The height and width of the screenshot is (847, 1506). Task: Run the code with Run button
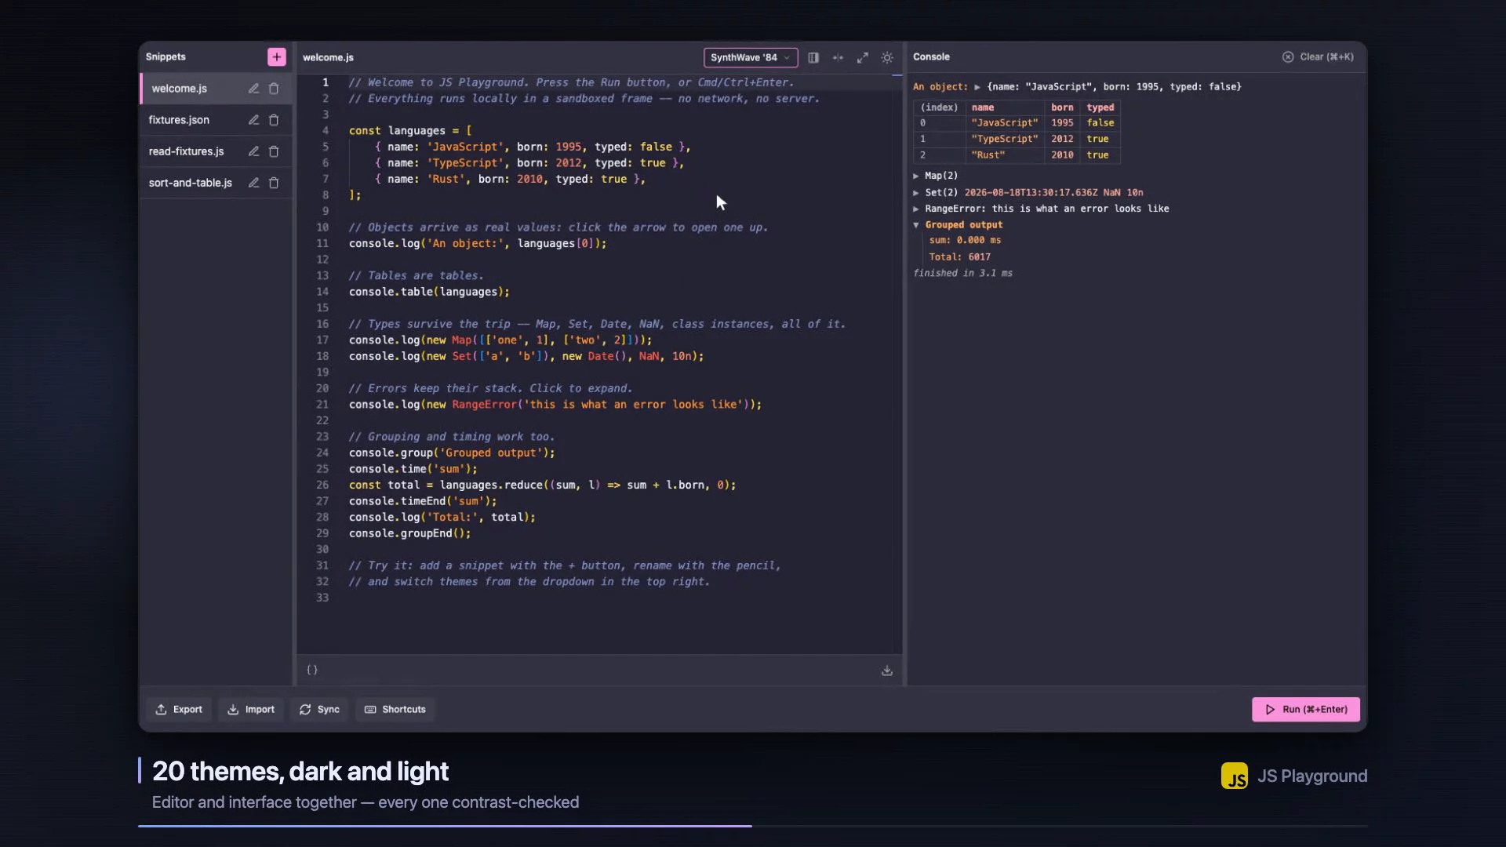(1305, 709)
